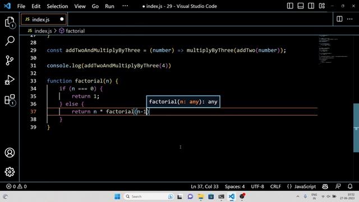
Task: Open Chat app on the taskbar
Action: click(190, 196)
